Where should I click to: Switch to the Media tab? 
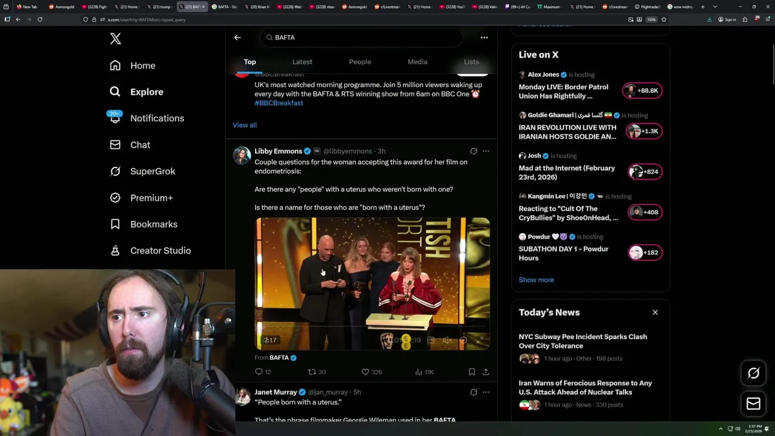(x=417, y=62)
